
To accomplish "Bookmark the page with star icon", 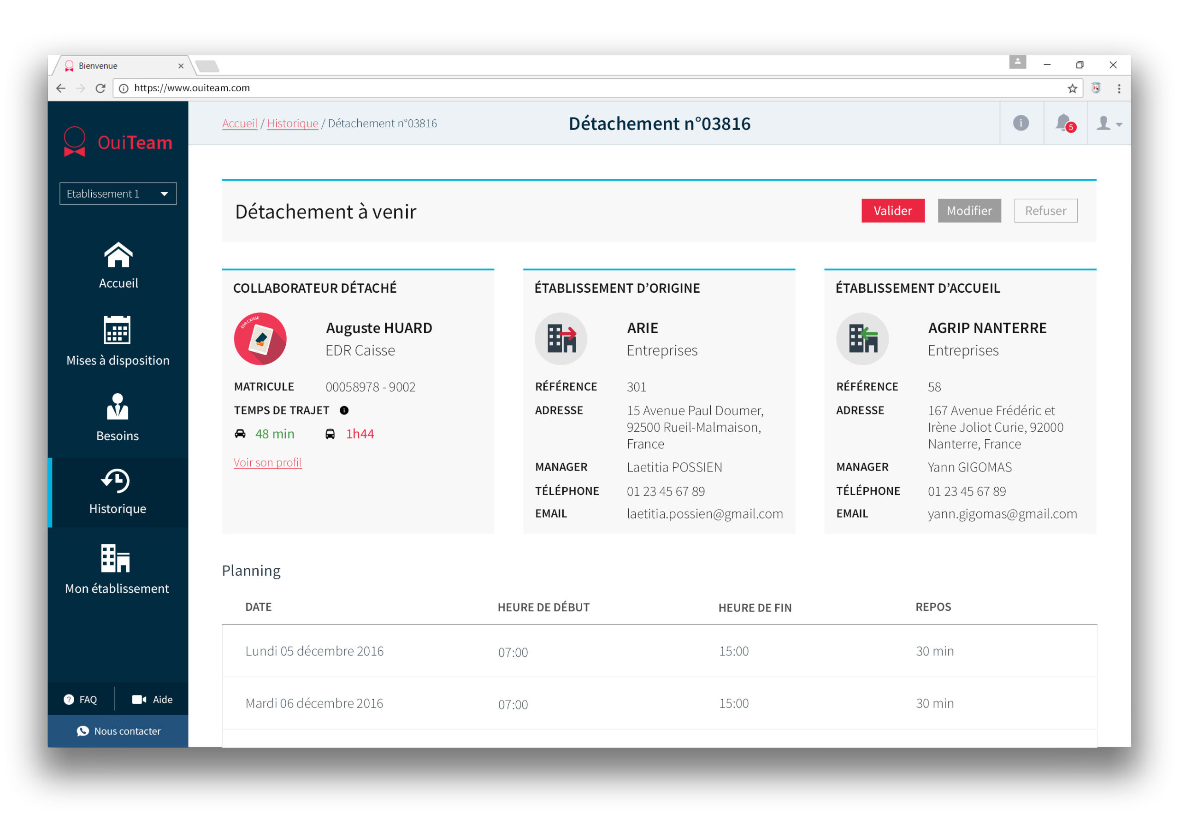I will point(1072,88).
